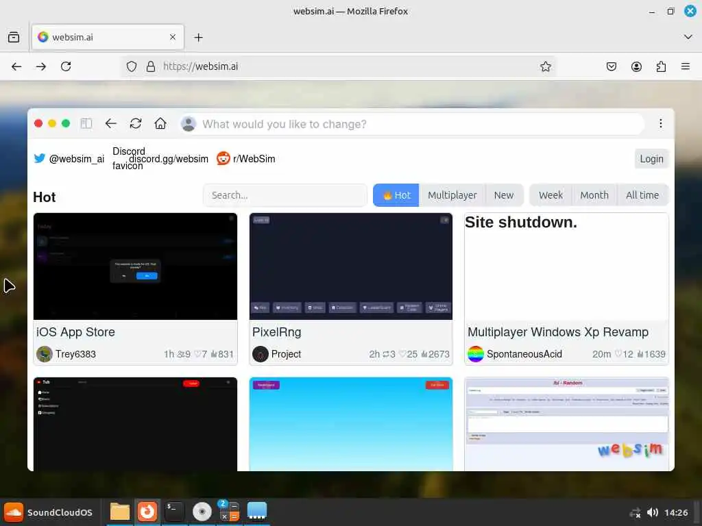The height and width of the screenshot is (526, 702).
Task: Select the Week time range
Action: click(550, 195)
